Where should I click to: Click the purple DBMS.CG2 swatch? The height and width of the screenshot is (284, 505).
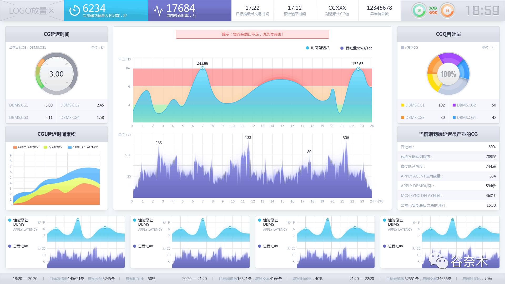[x=454, y=105]
